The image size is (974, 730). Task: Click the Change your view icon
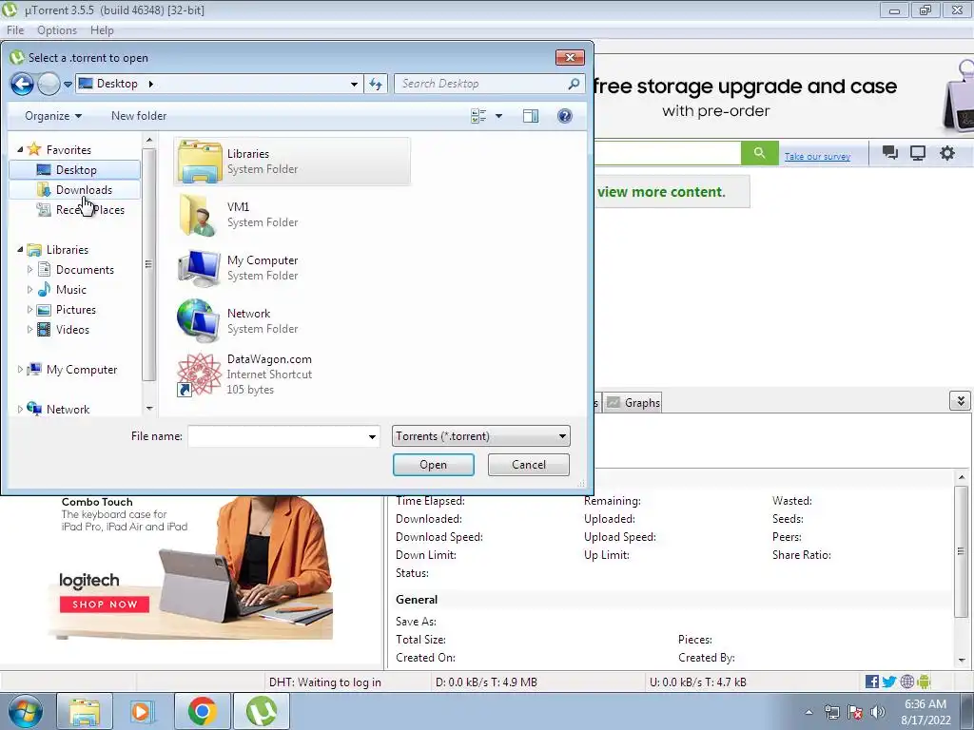[x=478, y=116]
